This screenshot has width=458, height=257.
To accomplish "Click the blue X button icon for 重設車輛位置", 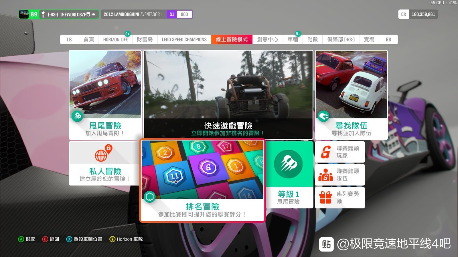I will (69, 239).
